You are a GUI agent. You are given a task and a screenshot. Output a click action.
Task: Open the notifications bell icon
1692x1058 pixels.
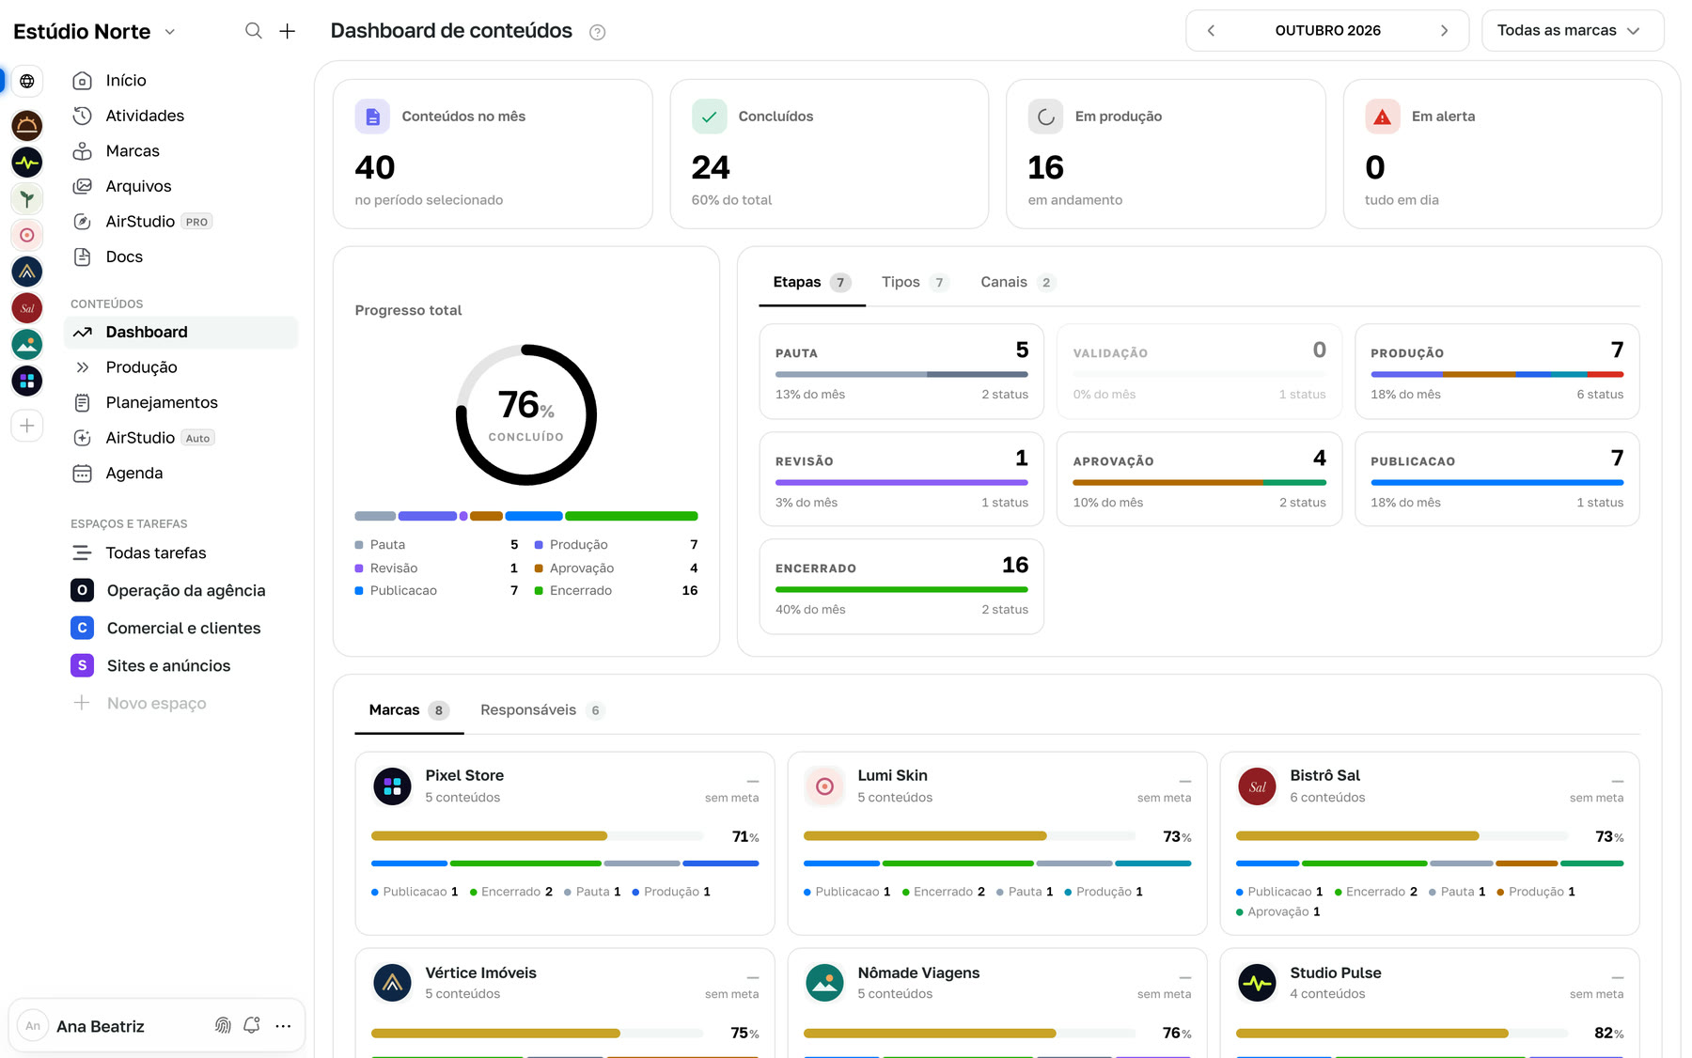[x=252, y=1025]
